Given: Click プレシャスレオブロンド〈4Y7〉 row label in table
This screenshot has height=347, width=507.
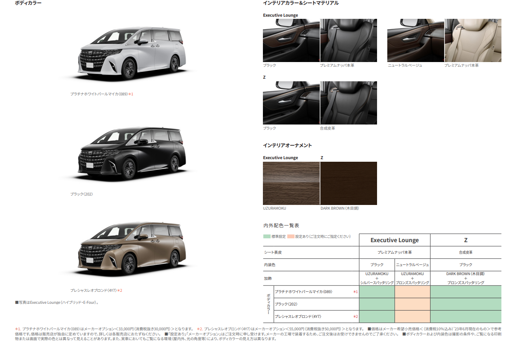Looking at the screenshot, I should tap(298, 317).
